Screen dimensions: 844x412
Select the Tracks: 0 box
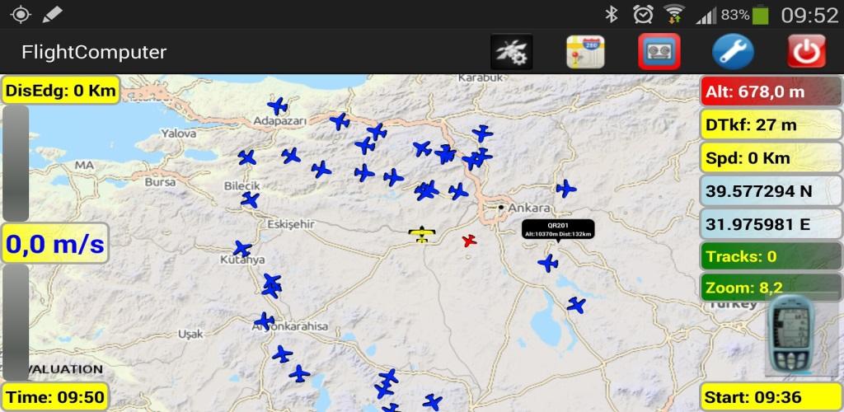click(771, 256)
